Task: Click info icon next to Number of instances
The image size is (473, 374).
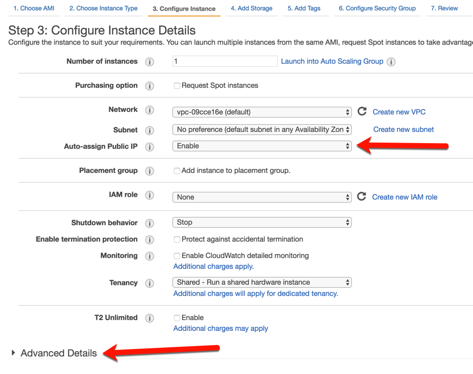Action: 149,62
